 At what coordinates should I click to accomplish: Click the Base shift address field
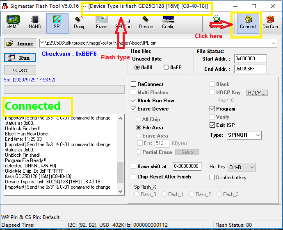187,166
